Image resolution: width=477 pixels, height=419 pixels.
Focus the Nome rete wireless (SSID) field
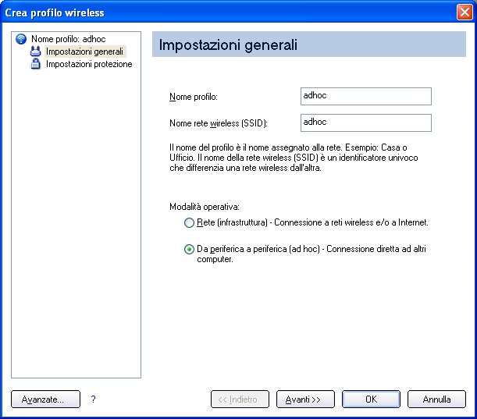click(x=366, y=123)
